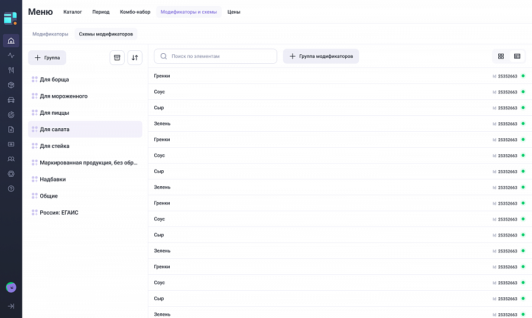Image resolution: width=532 pixels, height=318 pixels.
Task: Open the Home section icon
Action: click(11, 41)
